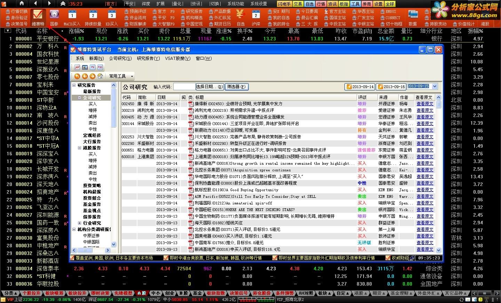501x303 pixels.
Task: Go forward with top bar right arrow
Action: (x=49, y=3)
